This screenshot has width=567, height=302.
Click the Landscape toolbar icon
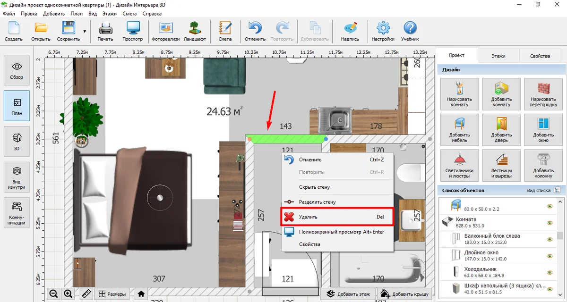194,31
